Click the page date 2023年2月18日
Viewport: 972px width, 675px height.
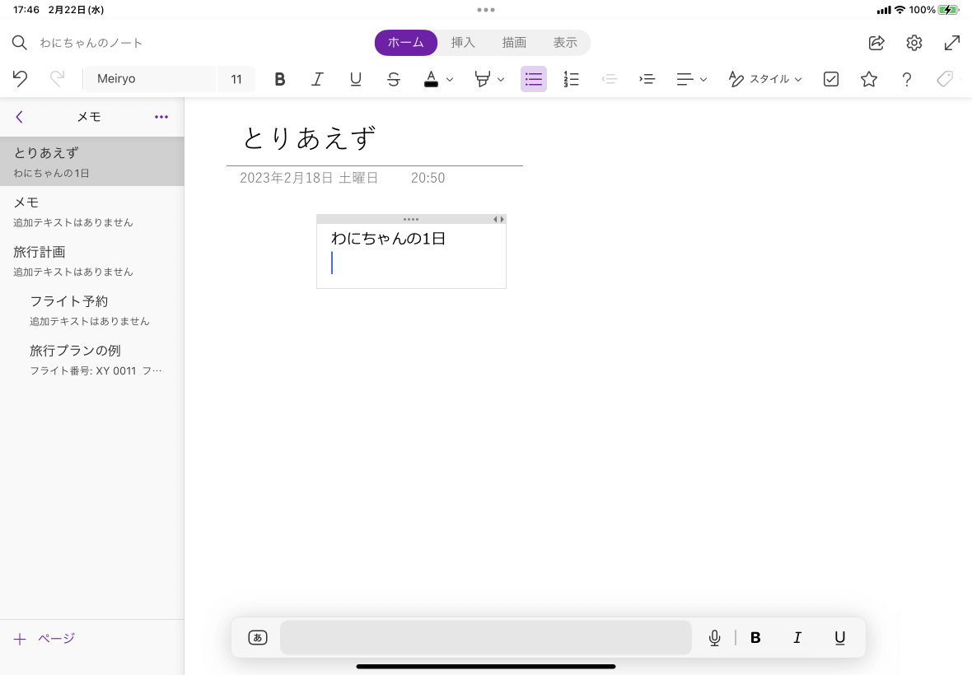point(309,178)
